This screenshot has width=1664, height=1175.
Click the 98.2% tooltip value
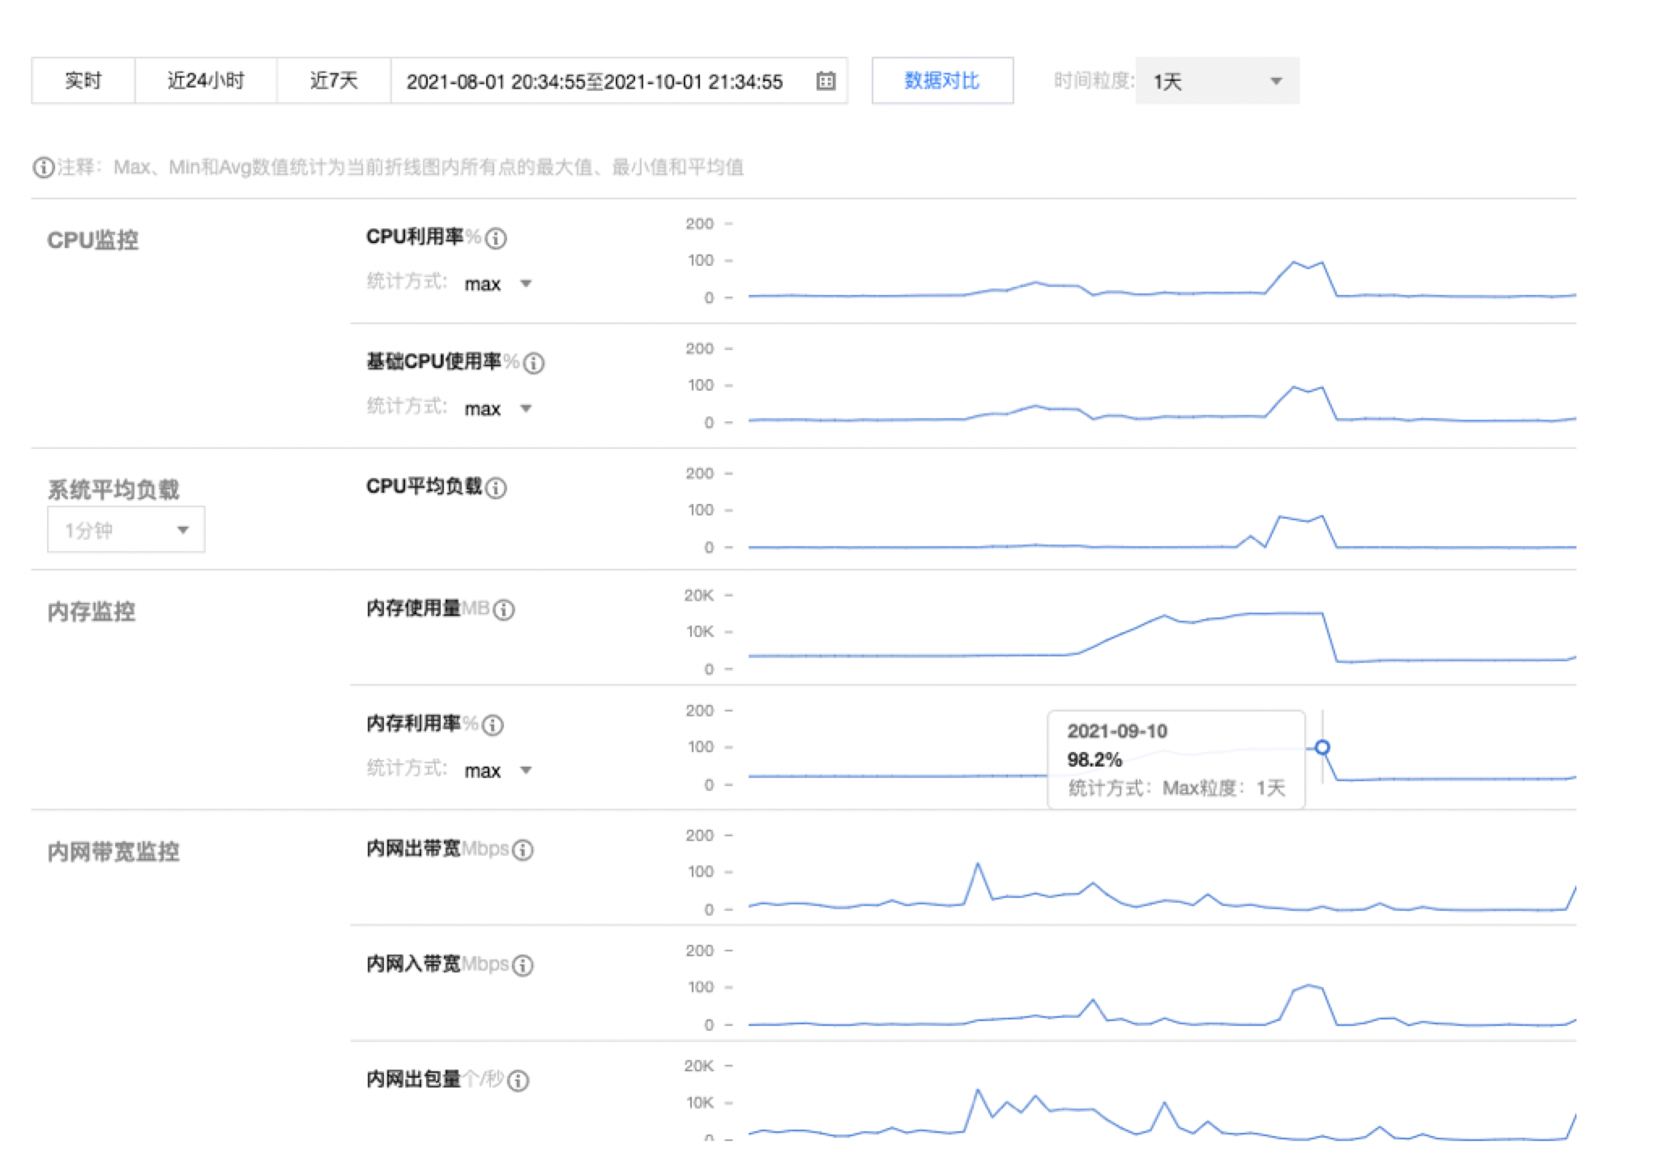pos(1094,759)
